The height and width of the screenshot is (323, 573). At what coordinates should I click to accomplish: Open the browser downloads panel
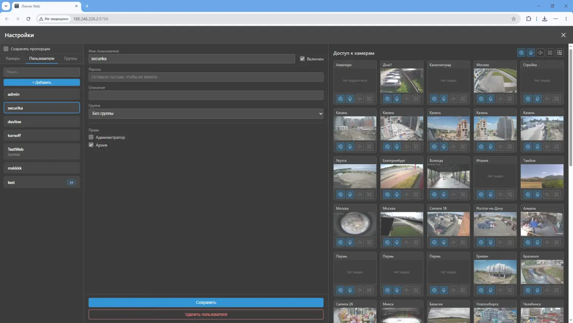click(x=545, y=19)
